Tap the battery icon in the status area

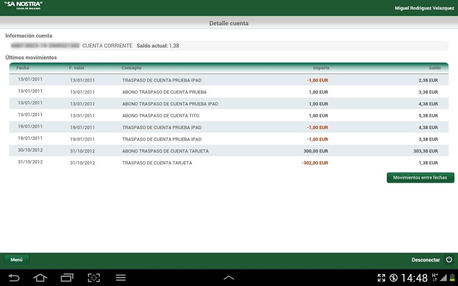[x=452, y=278]
